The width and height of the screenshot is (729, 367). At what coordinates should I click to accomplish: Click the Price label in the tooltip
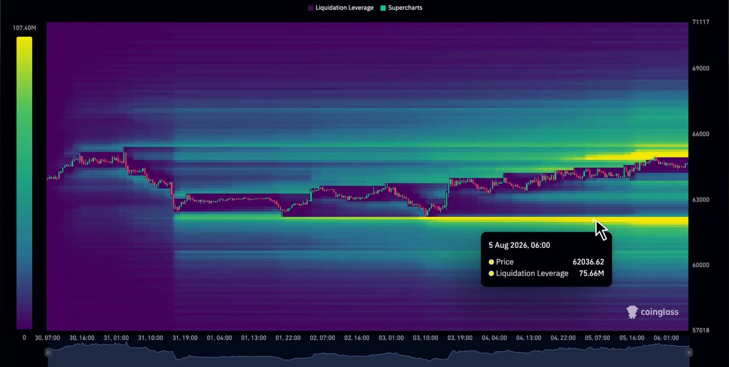point(505,262)
